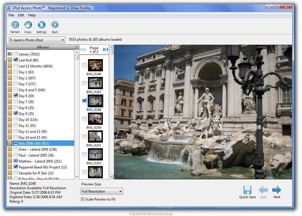
Task: Click the Quick Save disk icon
Action: (x=247, y=190)
